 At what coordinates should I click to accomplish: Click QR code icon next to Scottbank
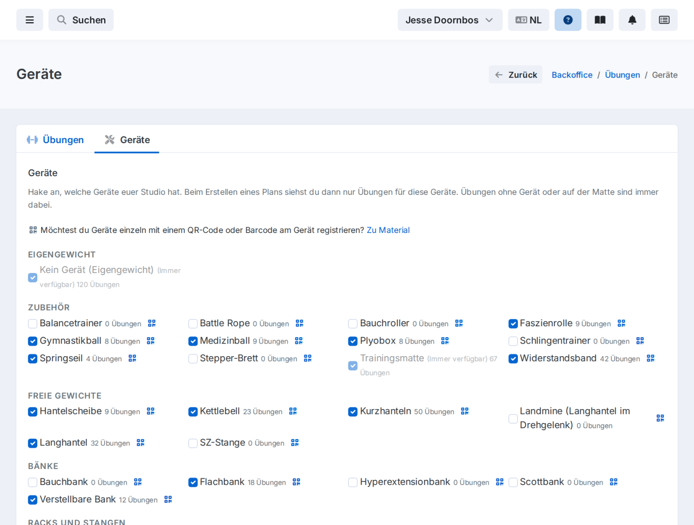(x=614, y=482)
